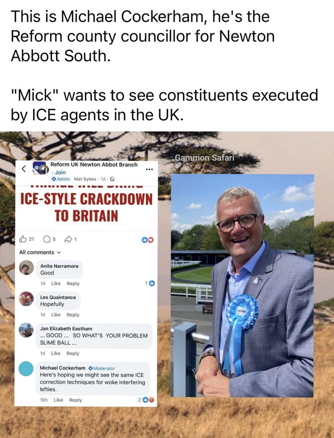Reply to Les Quaintance's comment
This screenshot has height=438, width=334.
73,314
